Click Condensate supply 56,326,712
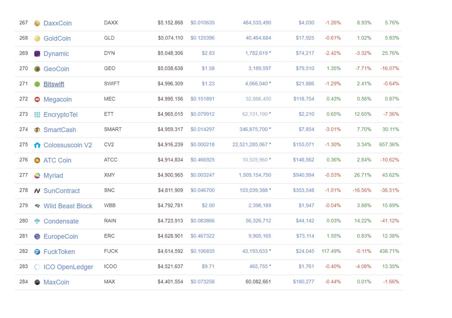The height and width of the screenshot is (318, 452). click(x=258, y=221)
